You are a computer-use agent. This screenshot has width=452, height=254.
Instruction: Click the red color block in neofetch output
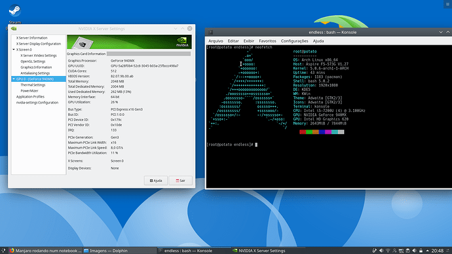click(303, 132)
